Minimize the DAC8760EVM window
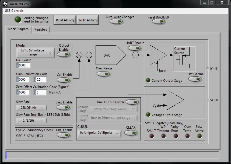The width and height of the screenshot is (231, 164). 205,3
